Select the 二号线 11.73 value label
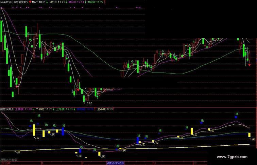 tap(44, 109)
